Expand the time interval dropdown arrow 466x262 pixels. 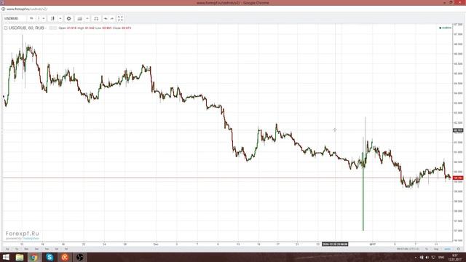click(x=44, y=18)
